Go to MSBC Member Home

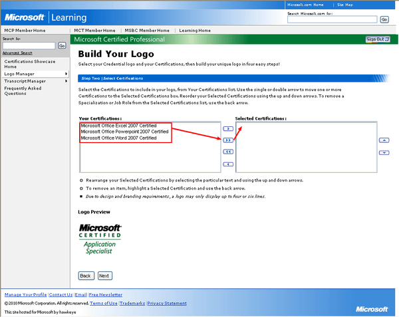[x=147, y=31]
